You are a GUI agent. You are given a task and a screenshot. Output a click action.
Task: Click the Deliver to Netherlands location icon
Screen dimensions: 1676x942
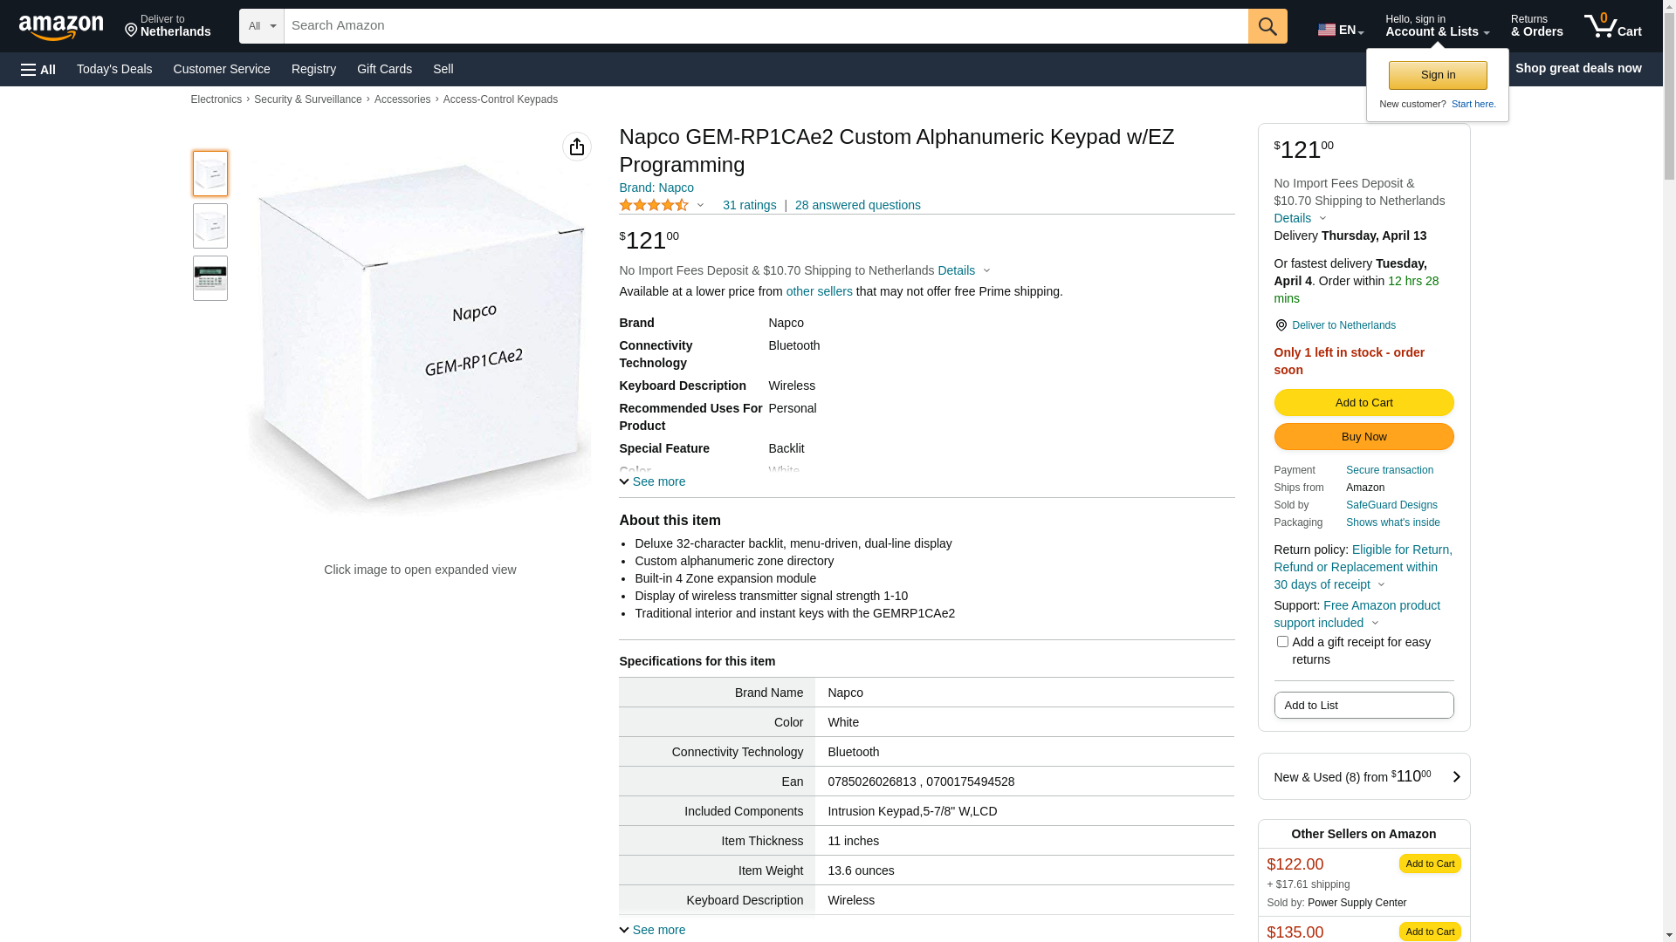[1281, 325]
